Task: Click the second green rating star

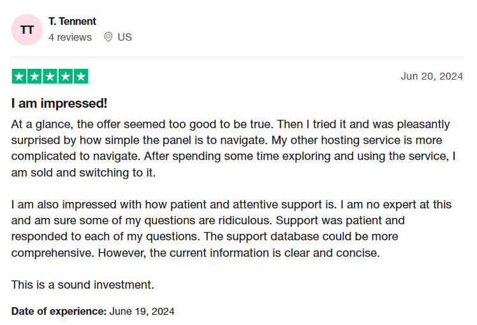Action: pyautogui.click(x=34, y=77)
